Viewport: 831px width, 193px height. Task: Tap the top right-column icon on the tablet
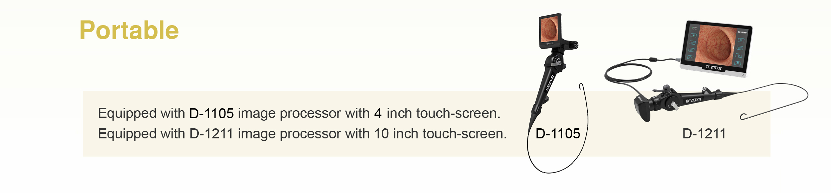(741, 40)
